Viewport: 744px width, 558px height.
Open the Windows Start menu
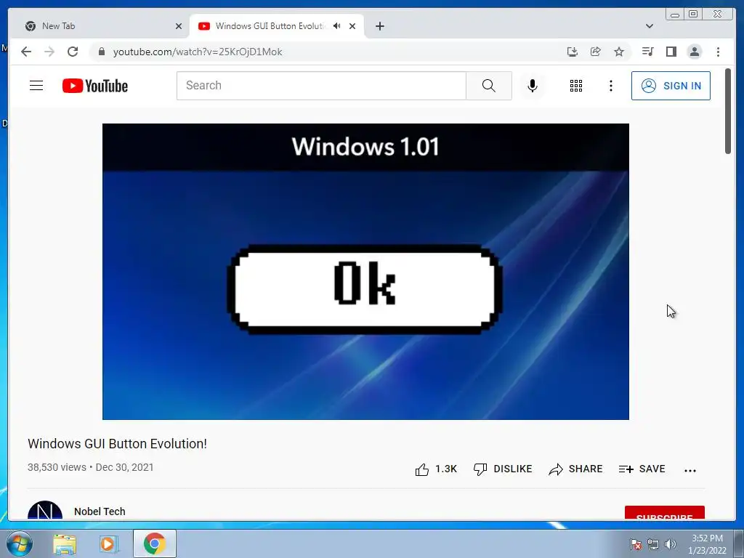pos(20,543)
